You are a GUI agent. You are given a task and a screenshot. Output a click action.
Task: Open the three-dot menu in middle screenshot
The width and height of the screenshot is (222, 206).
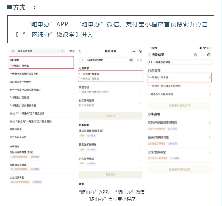click(133, 51)
